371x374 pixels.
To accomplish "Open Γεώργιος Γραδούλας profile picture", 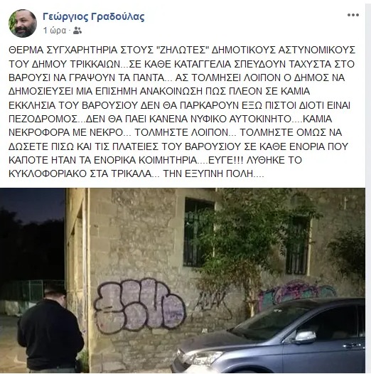I will [23, 23].
